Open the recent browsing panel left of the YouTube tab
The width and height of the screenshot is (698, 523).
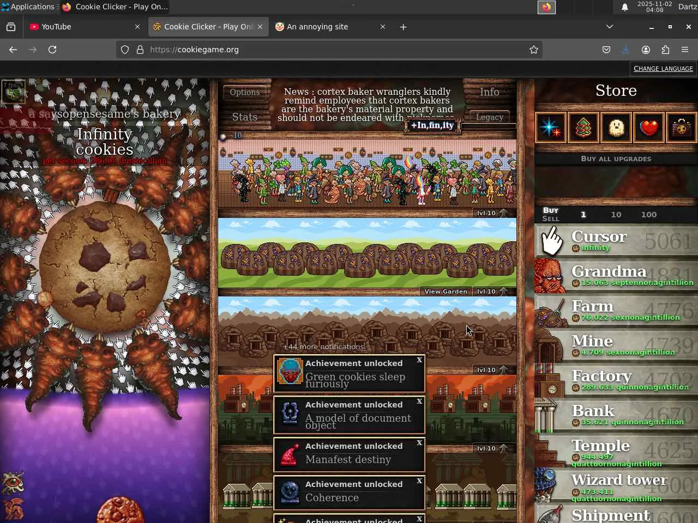click(11, 27)
